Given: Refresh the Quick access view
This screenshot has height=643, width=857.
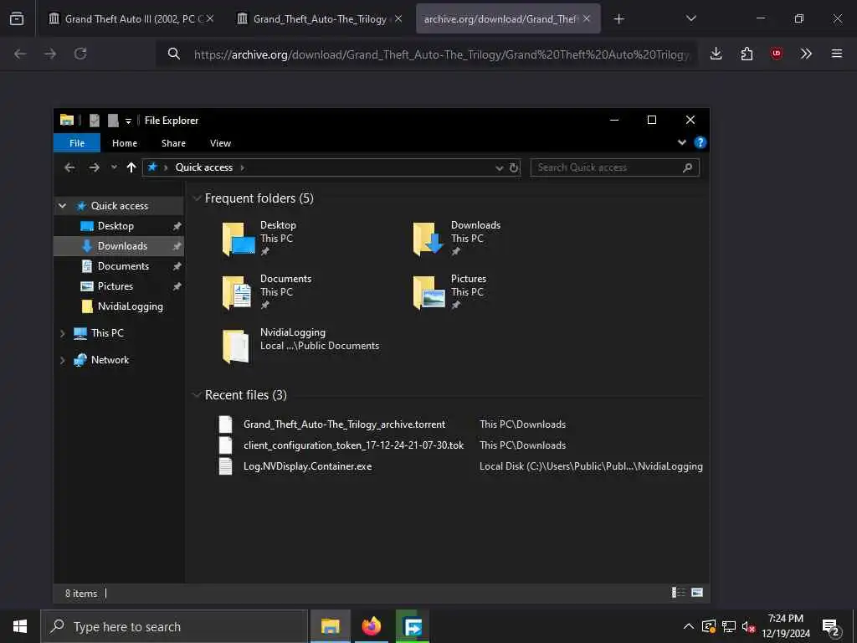Looking at the screenshot, I should tap(514, 167).
